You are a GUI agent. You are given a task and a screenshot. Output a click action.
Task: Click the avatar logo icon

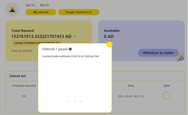coord(12,9)
